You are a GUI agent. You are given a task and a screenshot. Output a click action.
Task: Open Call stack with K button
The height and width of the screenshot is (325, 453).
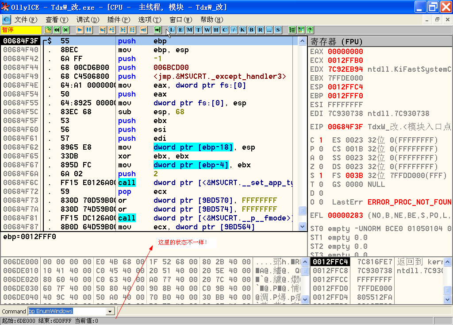[243, 30]
